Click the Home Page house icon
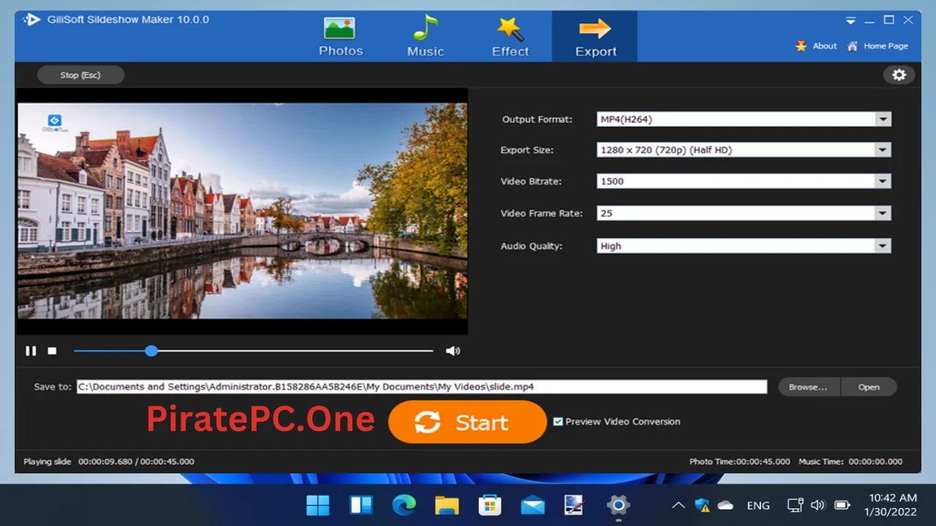 click(853, 46)
